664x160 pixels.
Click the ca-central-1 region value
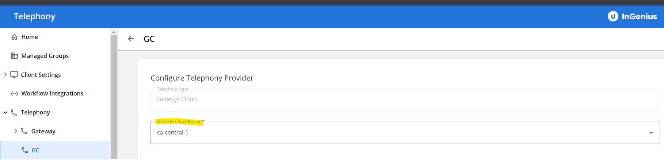[x=173, y=133]
